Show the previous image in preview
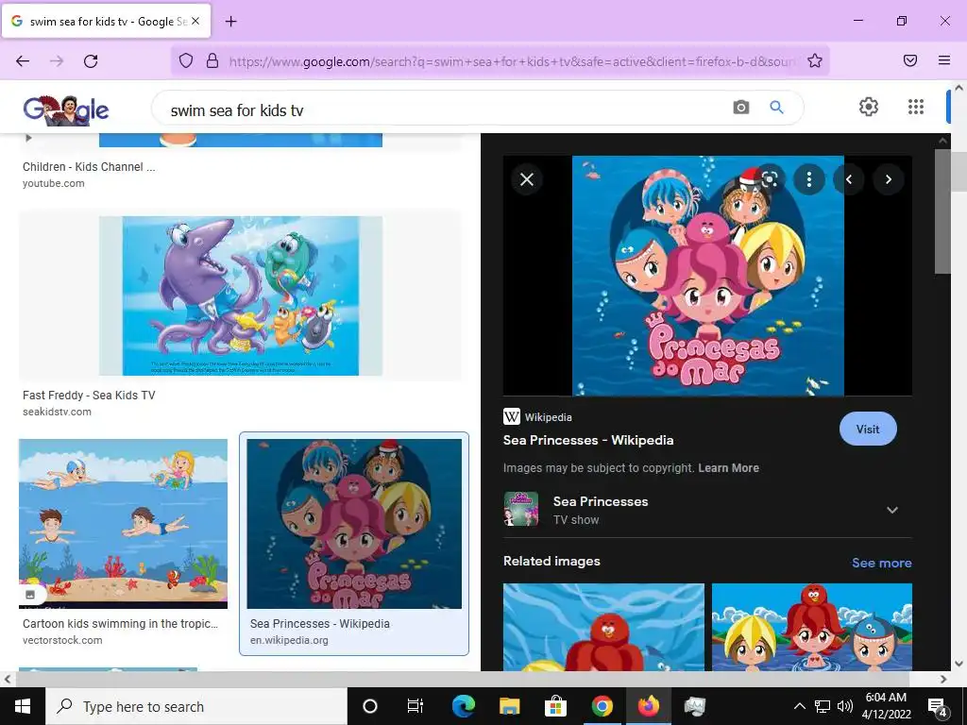Viewport: 967px width, 725px height. click(x=849, y=179)
